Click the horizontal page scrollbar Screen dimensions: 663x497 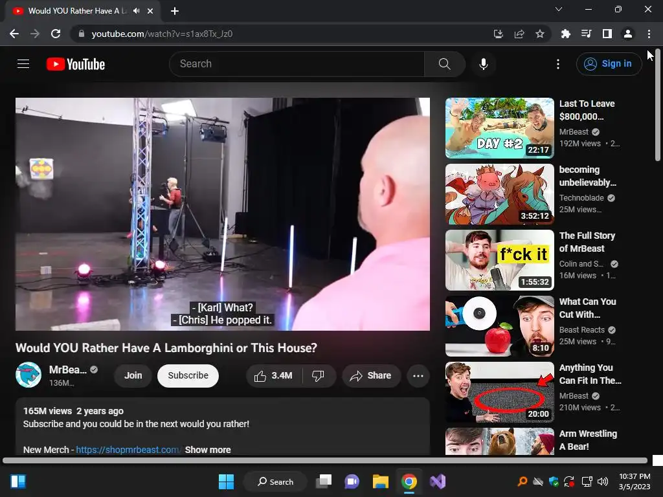coord(325,461)
